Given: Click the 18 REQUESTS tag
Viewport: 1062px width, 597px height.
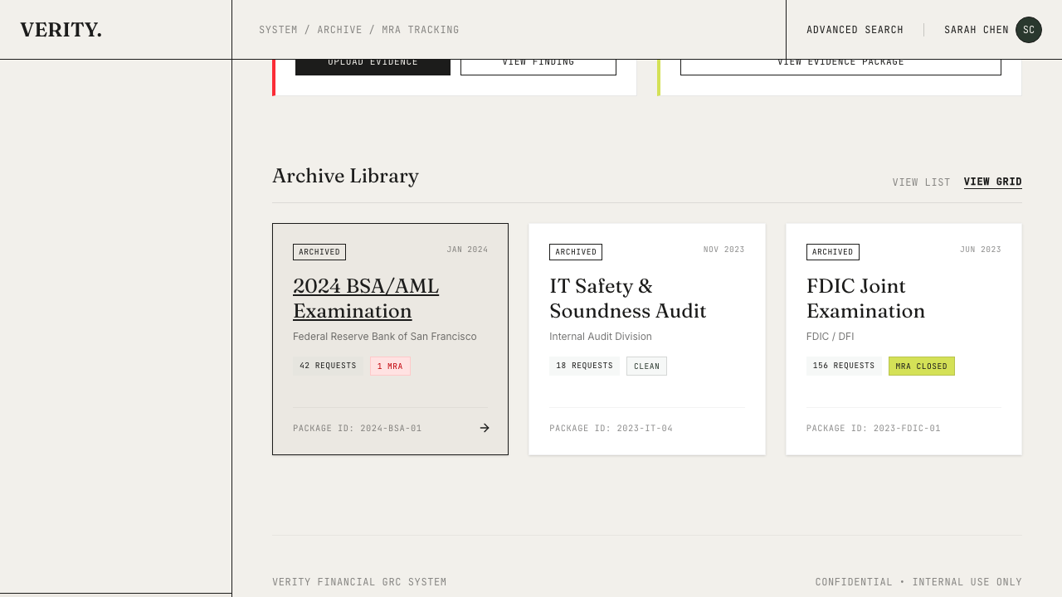Looking at the screenshot, I should (584, 366).
